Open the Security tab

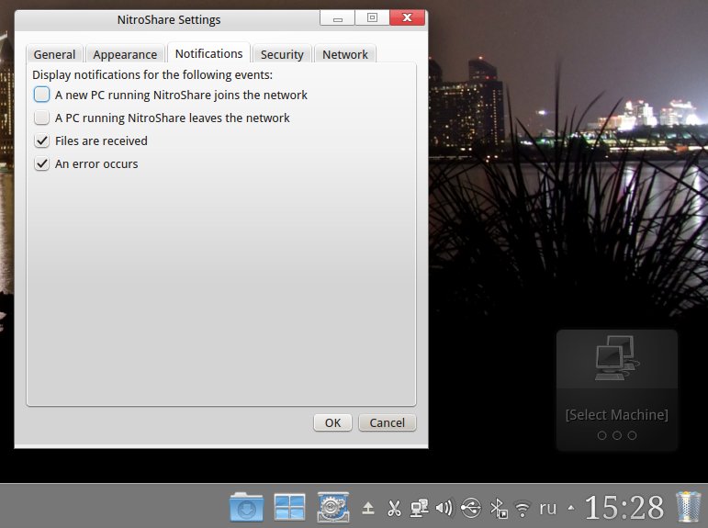[x=282, y=54]
